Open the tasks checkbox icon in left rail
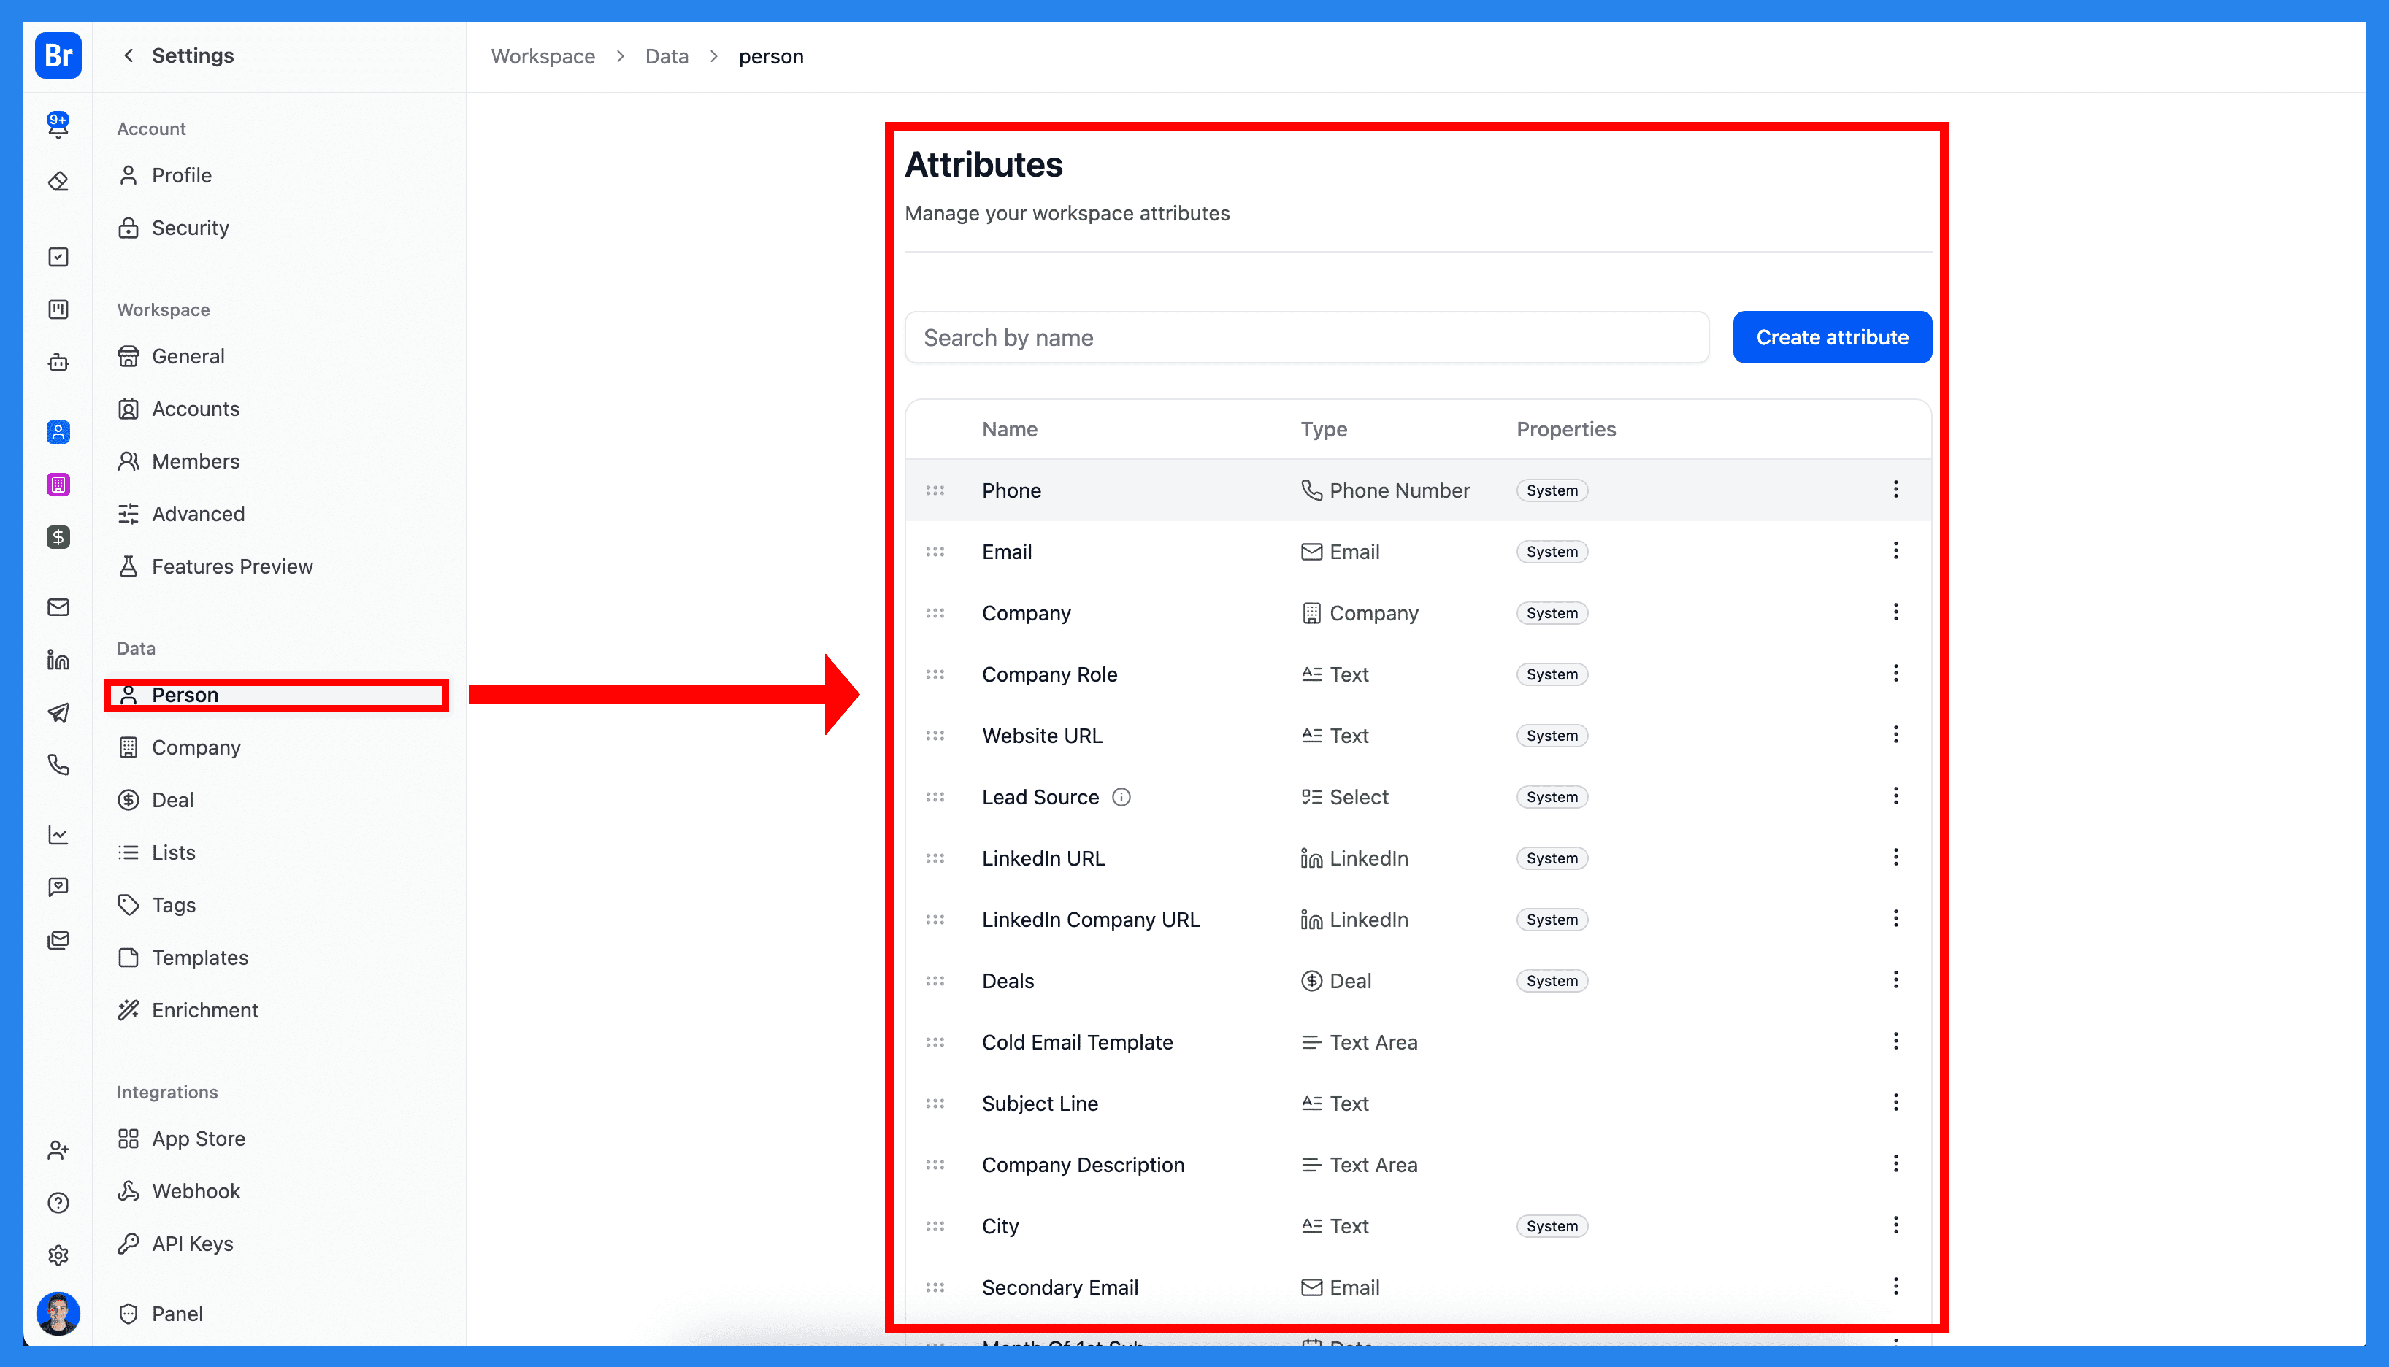 (x=58, y=257)
